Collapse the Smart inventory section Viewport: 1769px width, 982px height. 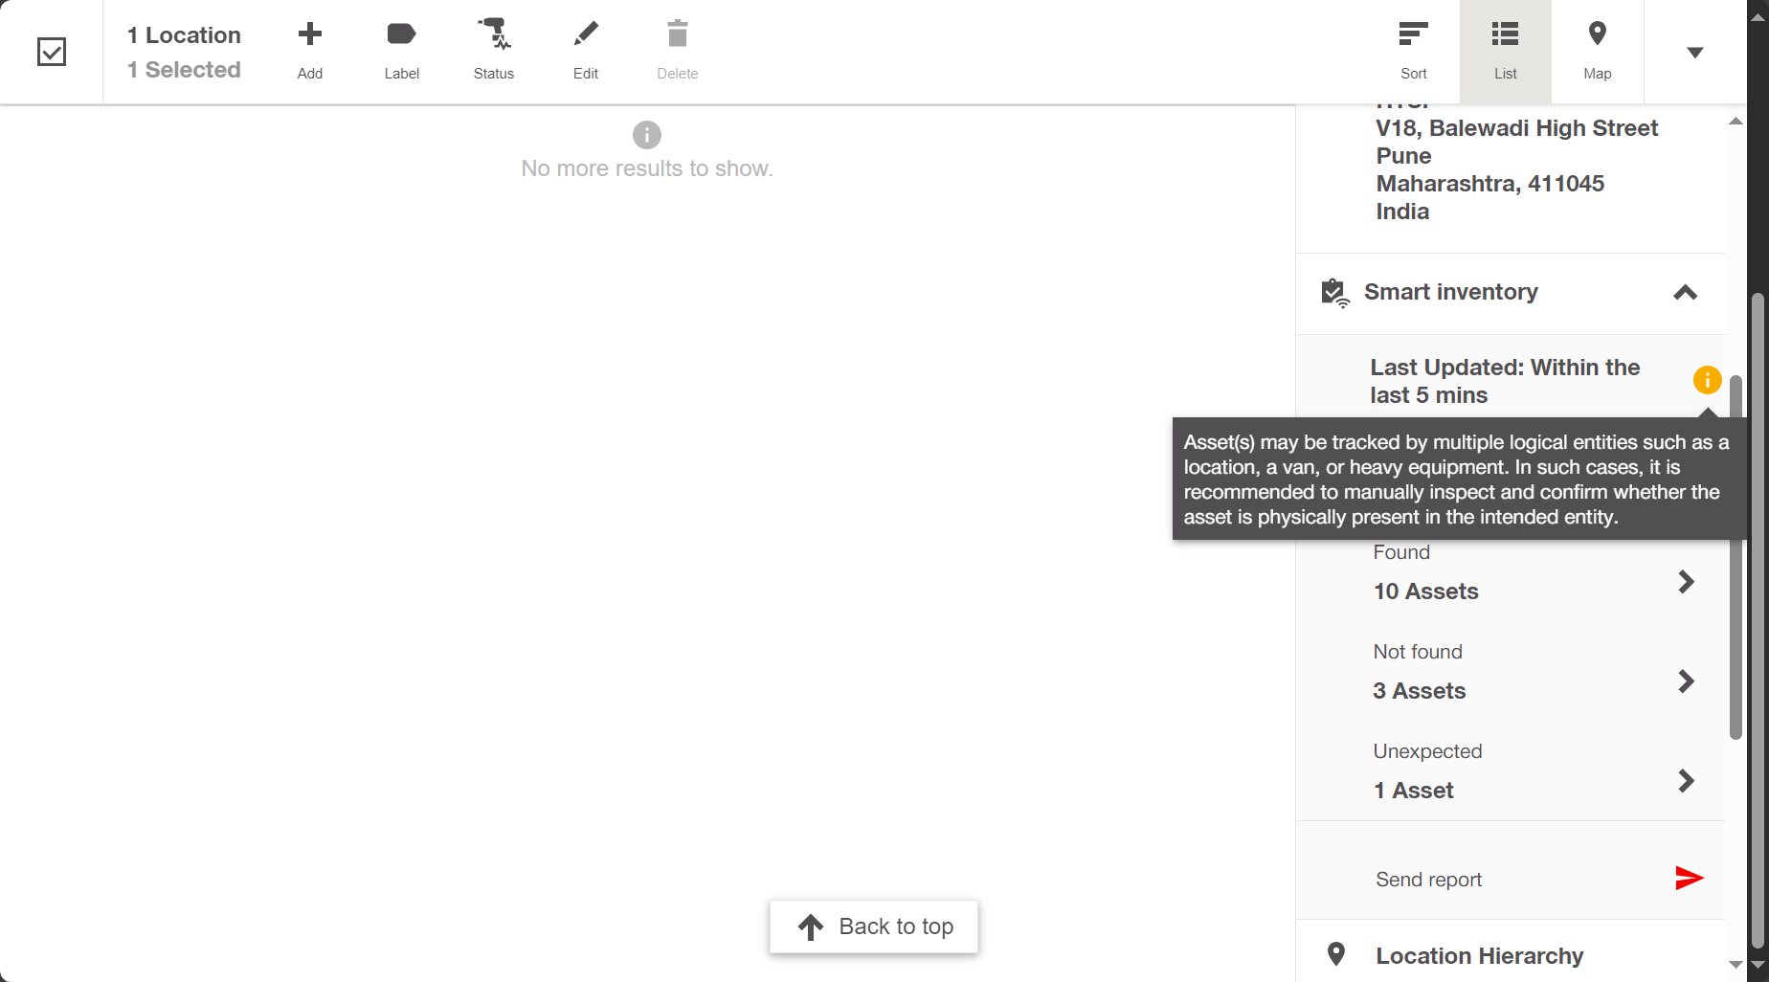tap(1685, 293)
